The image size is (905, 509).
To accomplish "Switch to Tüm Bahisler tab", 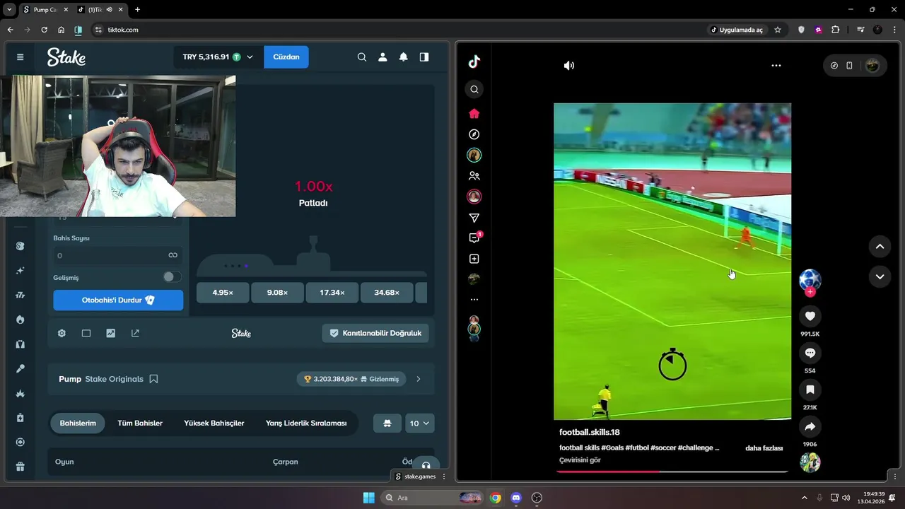I will [140, 423].
